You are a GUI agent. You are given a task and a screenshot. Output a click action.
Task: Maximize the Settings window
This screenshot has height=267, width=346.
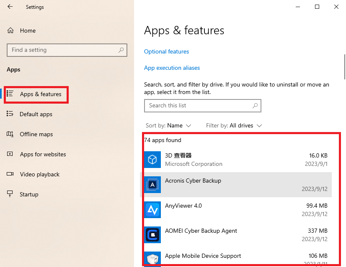pos(317,7)
